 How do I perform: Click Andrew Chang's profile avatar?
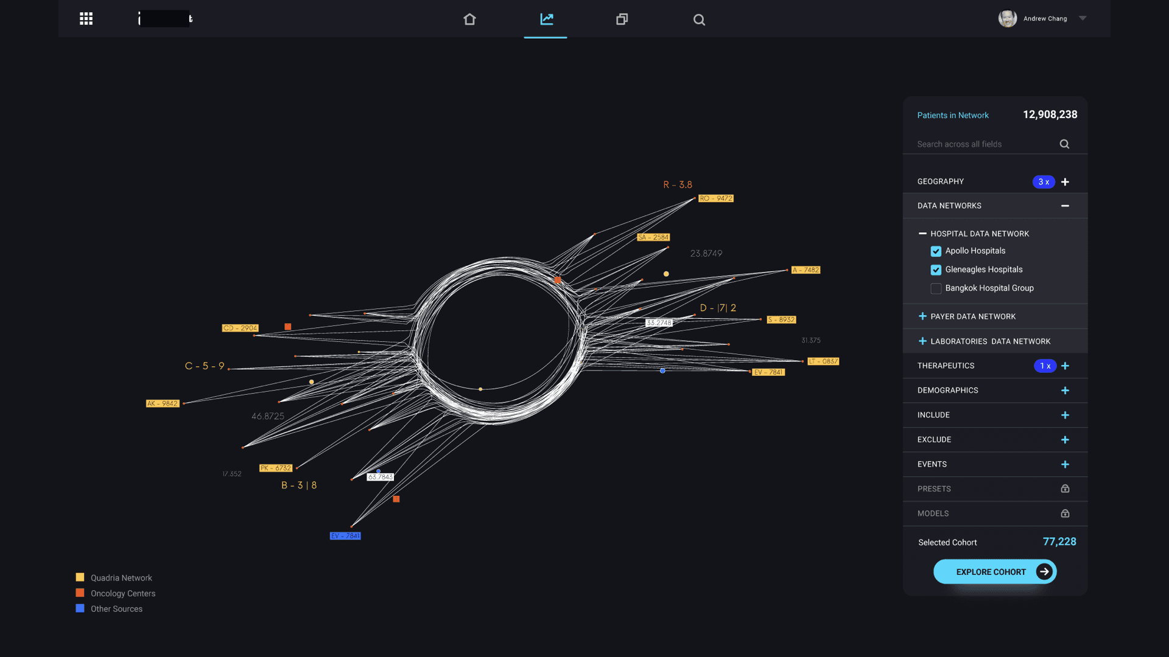tap(1008, 18)
